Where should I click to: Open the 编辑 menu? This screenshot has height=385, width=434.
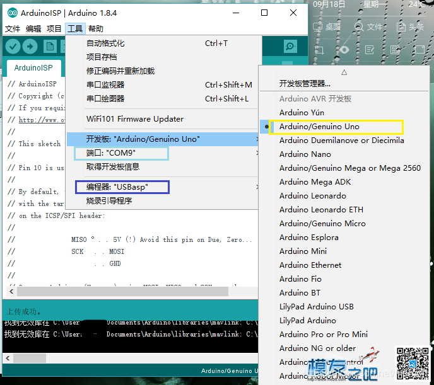[33, 28]
